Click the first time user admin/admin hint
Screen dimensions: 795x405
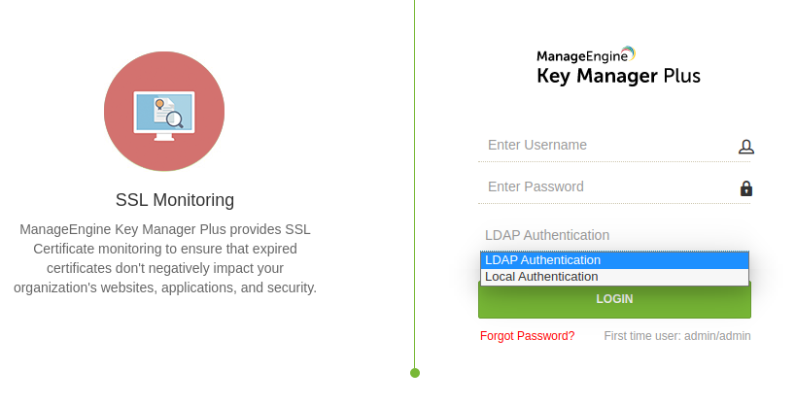677,336
